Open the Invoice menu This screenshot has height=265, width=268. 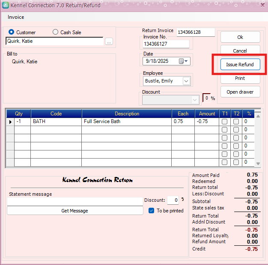tap(16, 17)
